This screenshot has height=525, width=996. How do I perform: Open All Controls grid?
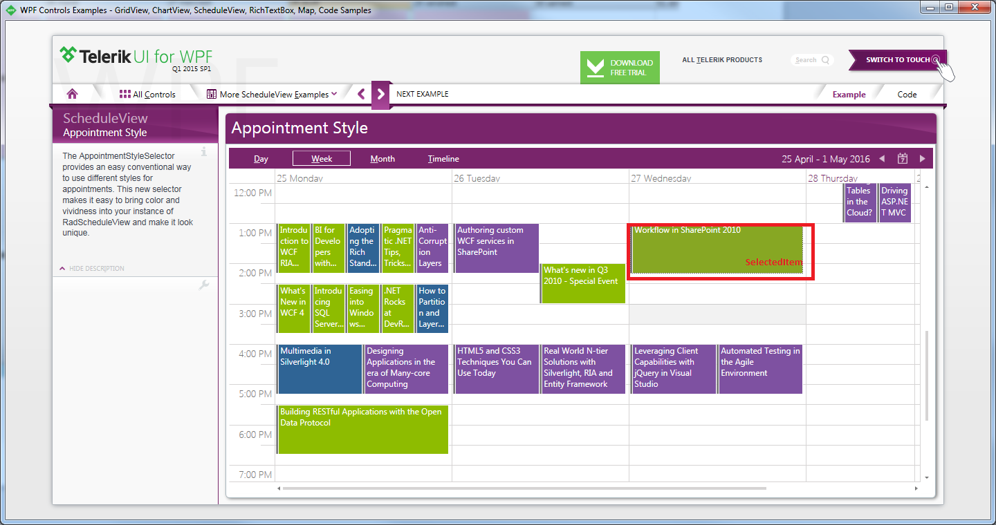click(x=147, y=94)
